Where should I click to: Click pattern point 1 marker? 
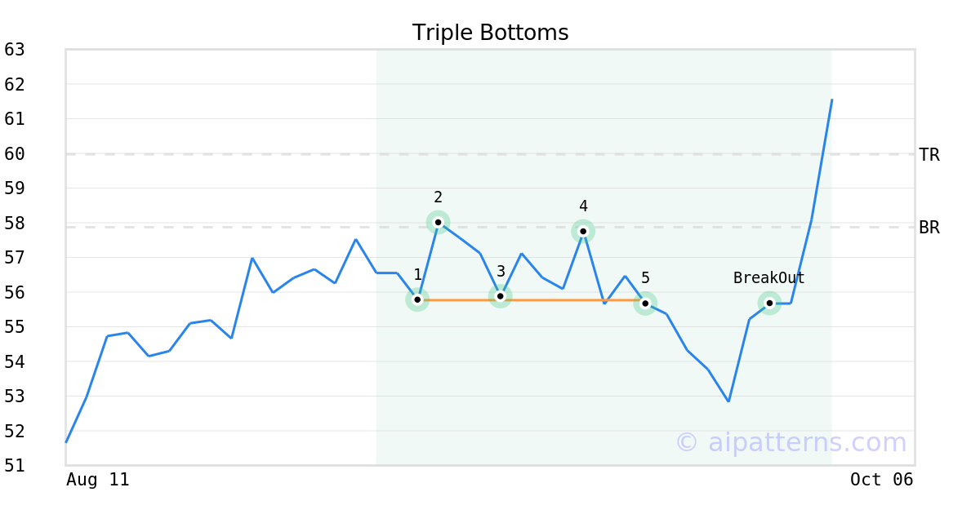tap(417, 299)
